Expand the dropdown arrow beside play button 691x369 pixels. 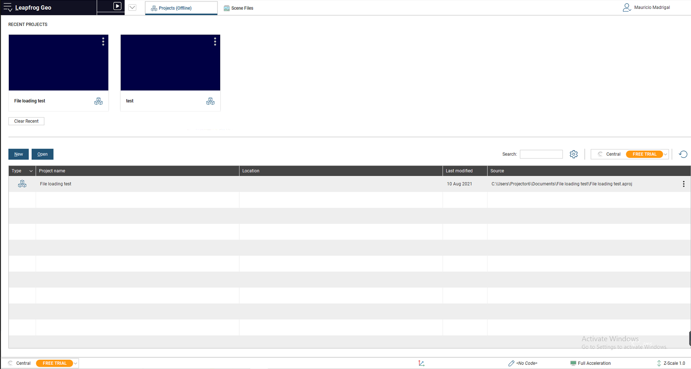pos(132,7)
